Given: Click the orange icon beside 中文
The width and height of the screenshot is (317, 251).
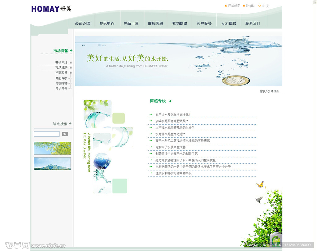Looking at the screenshot, I should (x=260, y=6).
